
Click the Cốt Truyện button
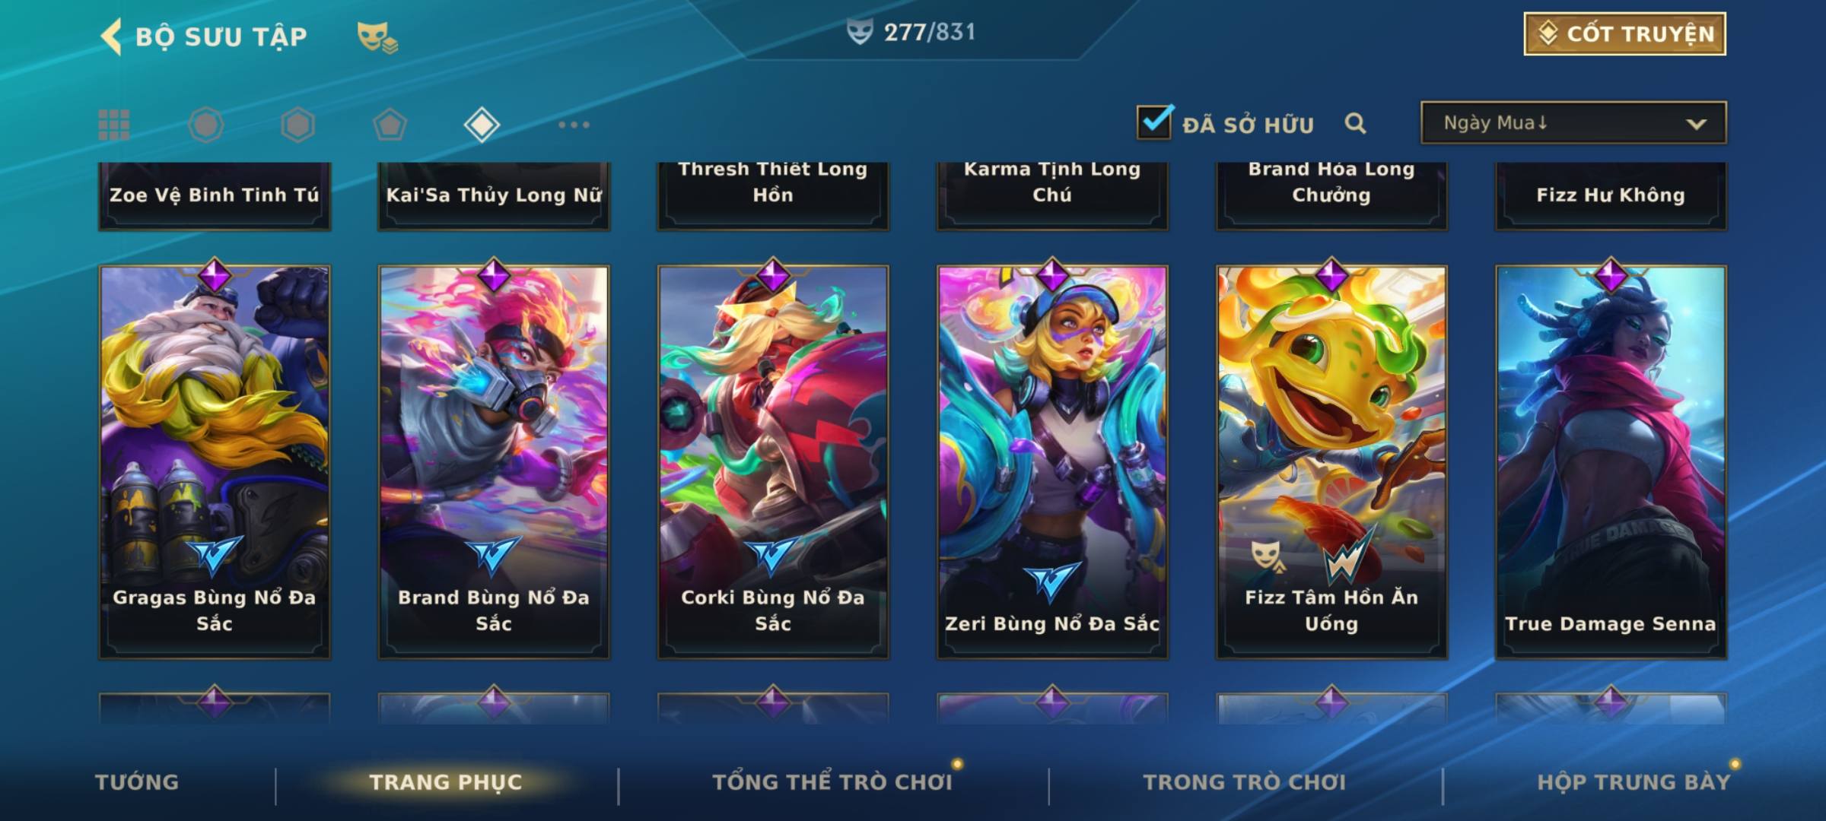(x=1624, y=34)
